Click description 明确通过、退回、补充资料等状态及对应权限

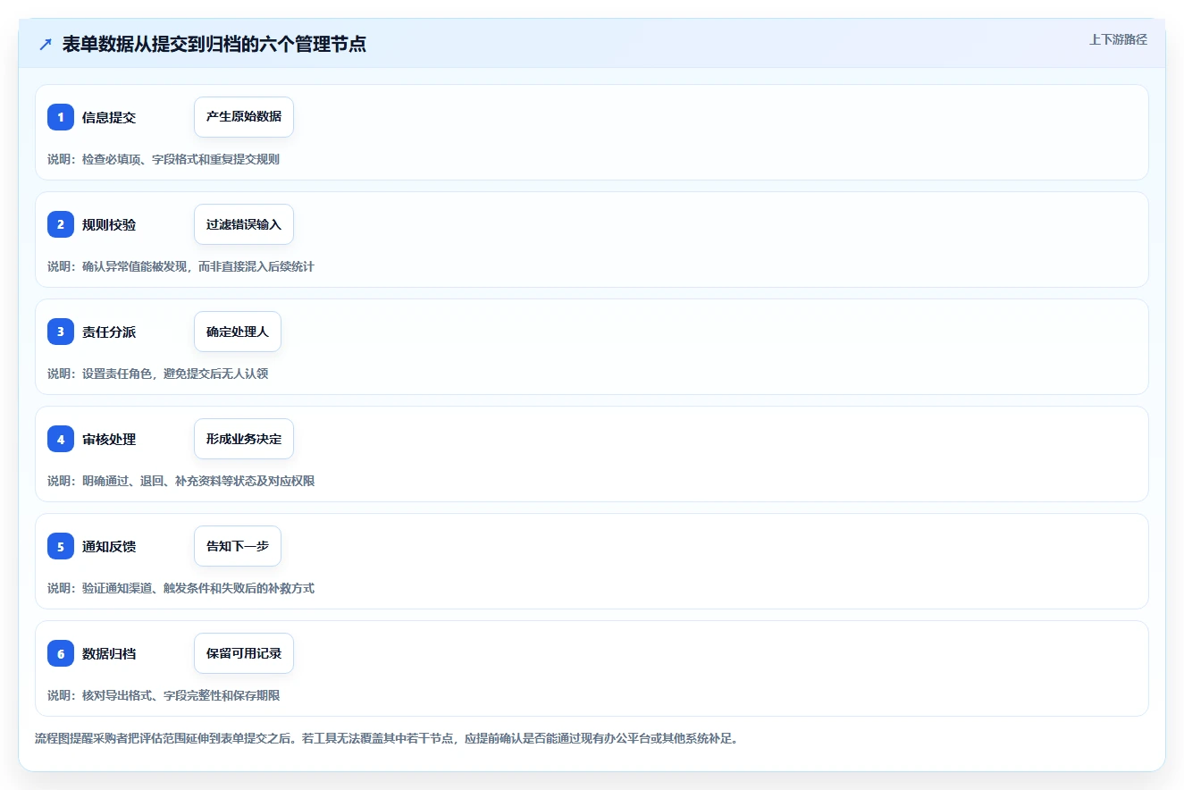click(198, 481)
